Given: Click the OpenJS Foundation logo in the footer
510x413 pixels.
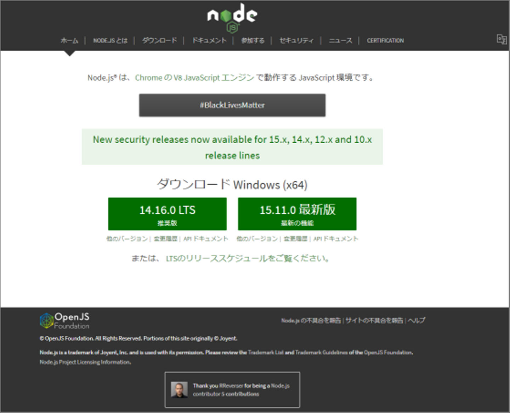Looking at the screenshot, I should pyautogui.click(x=64, y=321).
